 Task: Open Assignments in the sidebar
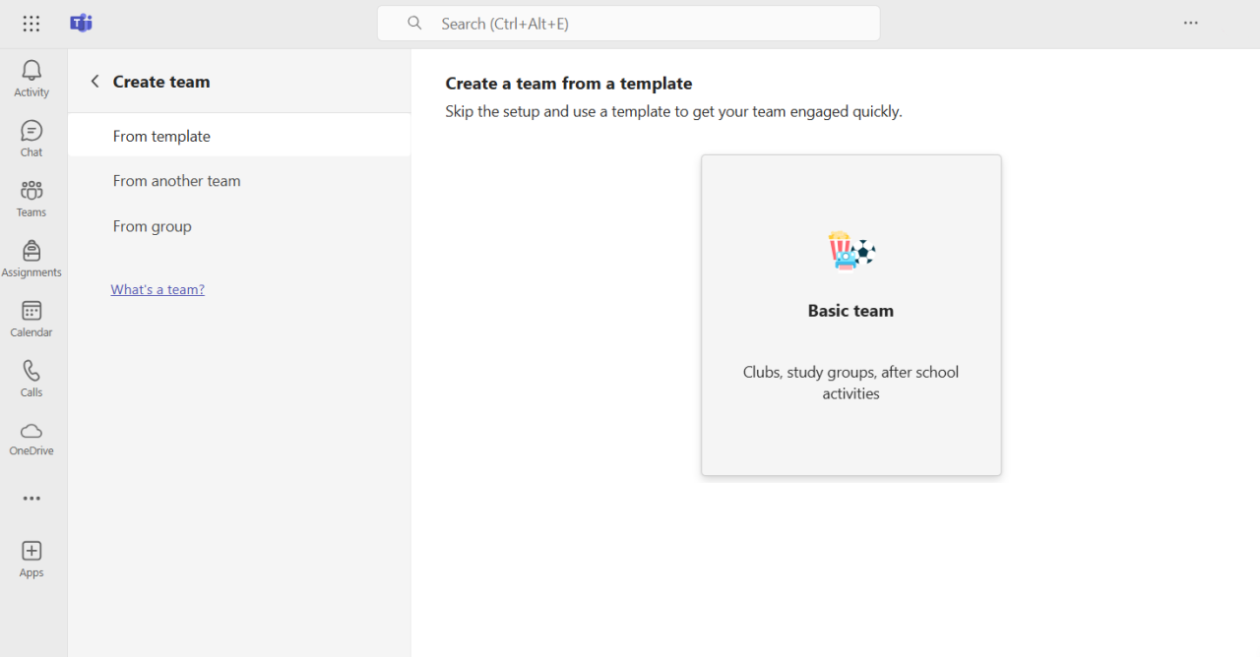click(x=31, y=259)
